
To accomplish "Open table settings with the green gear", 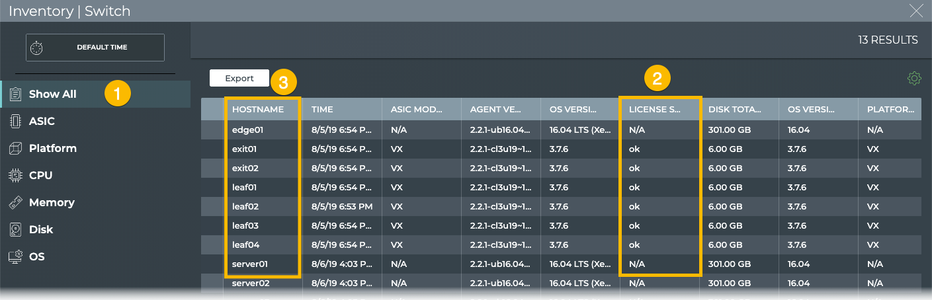I will coord(914,79).
